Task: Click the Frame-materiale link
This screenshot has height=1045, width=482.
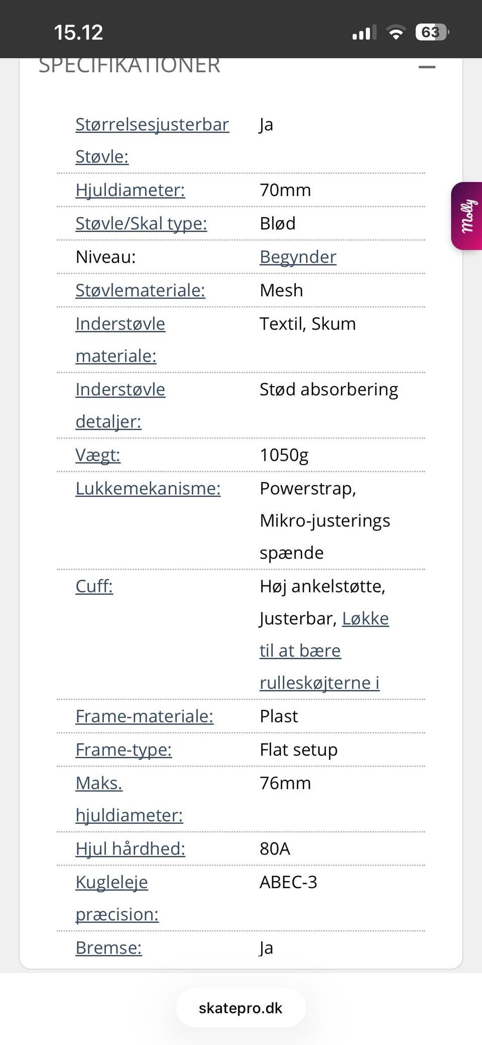Action: [144, 716]
